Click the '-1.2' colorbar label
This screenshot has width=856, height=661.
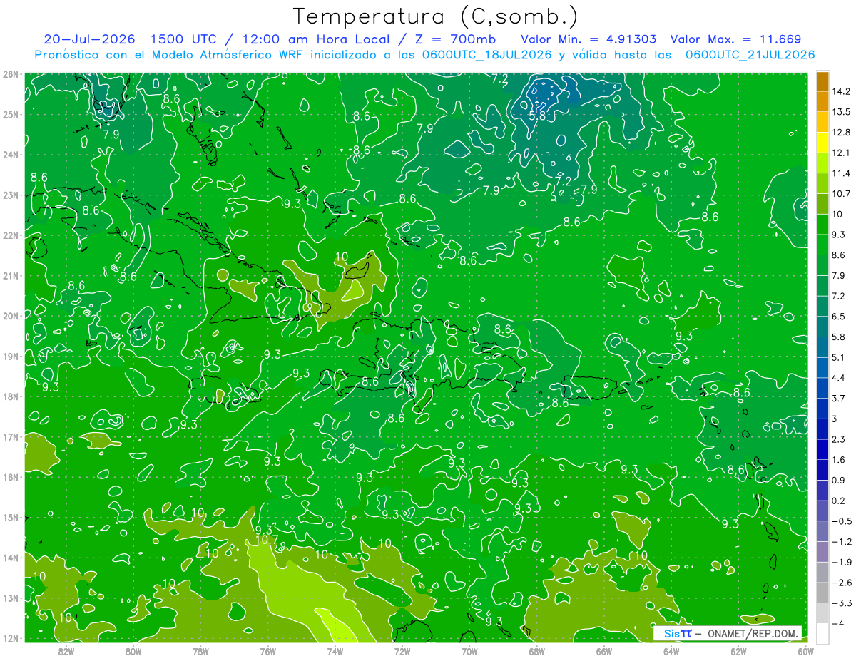pyautogui.click(x=840, y=541)
